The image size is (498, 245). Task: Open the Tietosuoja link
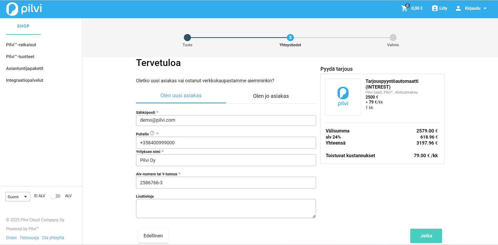tap(29, 238)
